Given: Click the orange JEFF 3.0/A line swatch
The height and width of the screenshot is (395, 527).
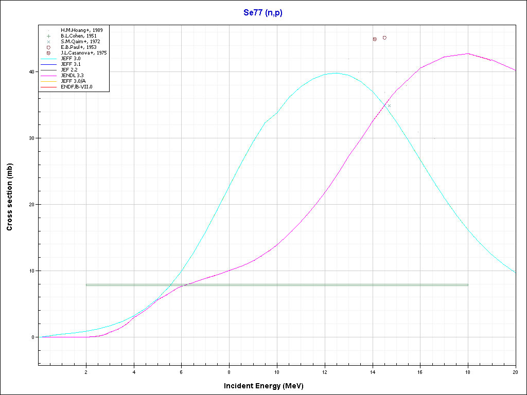Looking at the screenshot, I should click(48, 81).
